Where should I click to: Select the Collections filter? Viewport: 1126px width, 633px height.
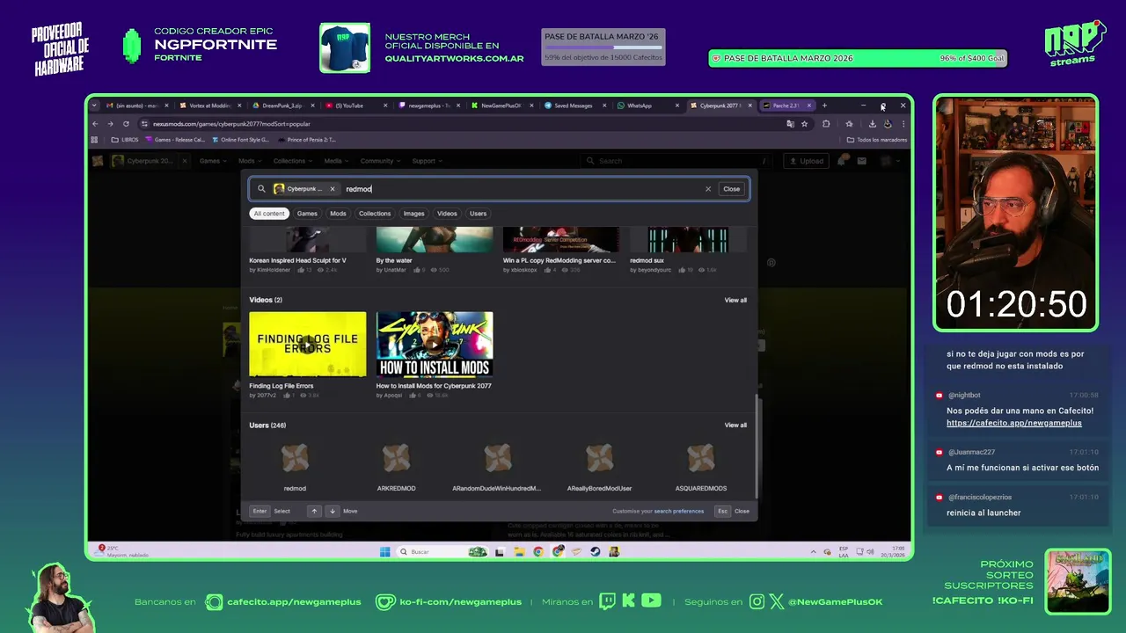[375, 214]
